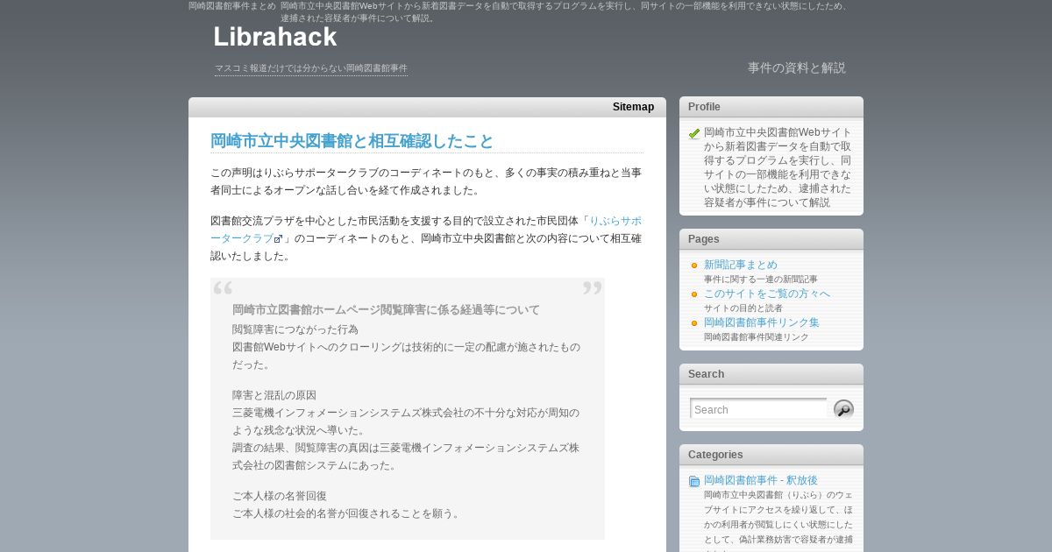Image resolution: width=1052 pixels, height=552 pixels.
Task: Open the 岡崎図書館事件 - 釈放後 category link
Action: point(761,480)
